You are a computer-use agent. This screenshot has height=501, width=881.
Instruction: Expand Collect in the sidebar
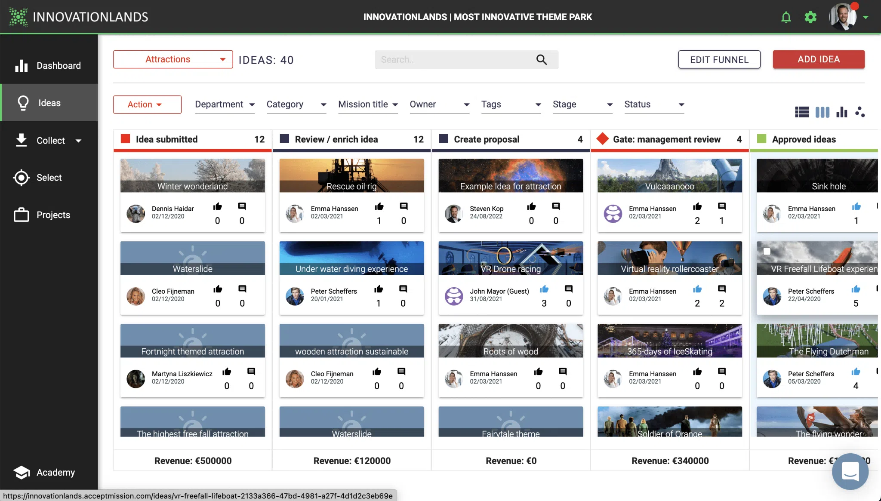pos(49,140)
